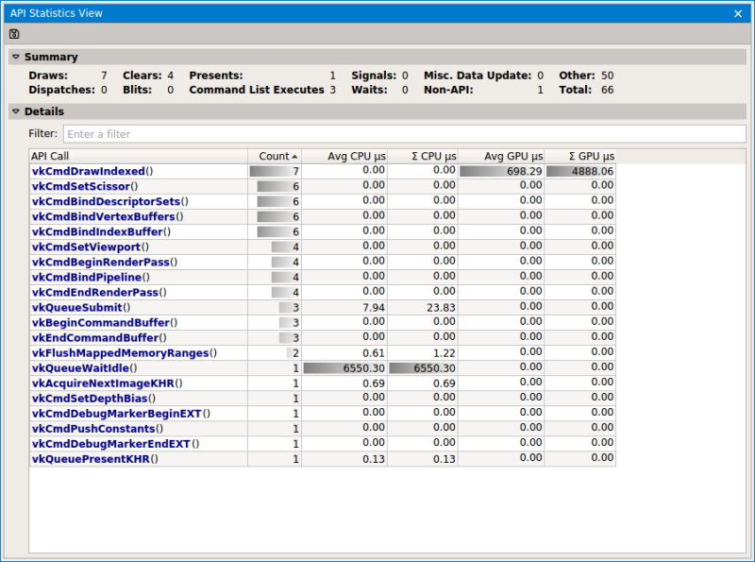Select the 0.61 Avg CPU cell
This screenshot has width=755, height=562.
pyautogui.click(x=344, y=353)
